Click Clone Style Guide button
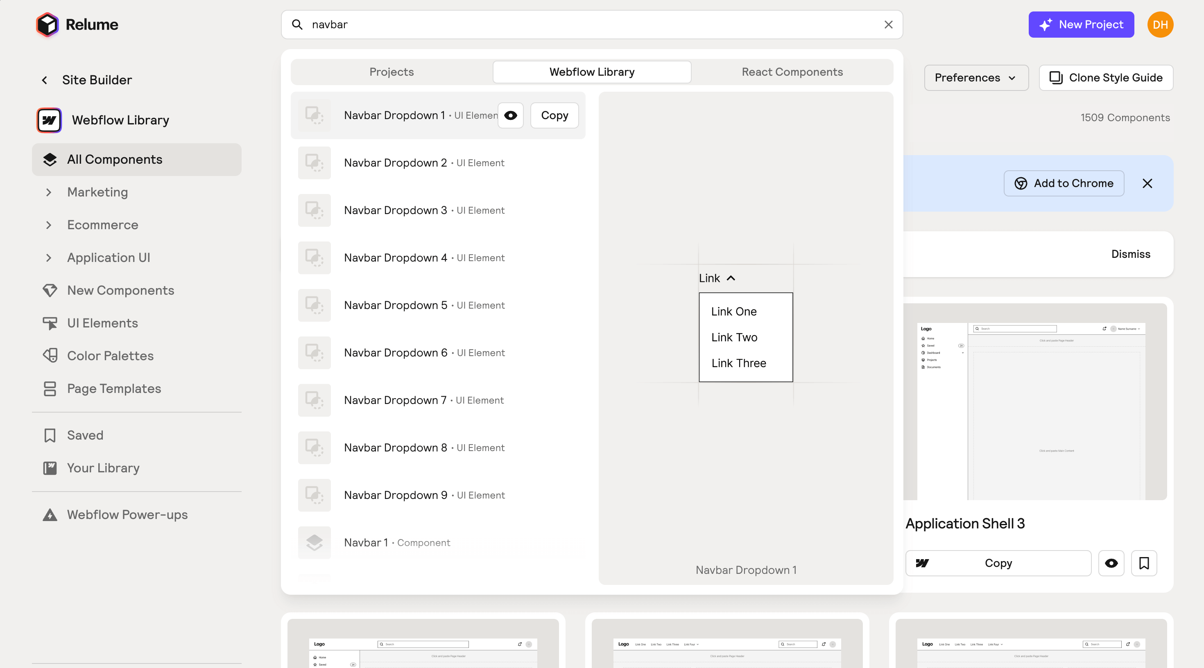Image resolution: width=1204 pixels, height=668 pixels. pyautogui.click(x=1106, y=77)
